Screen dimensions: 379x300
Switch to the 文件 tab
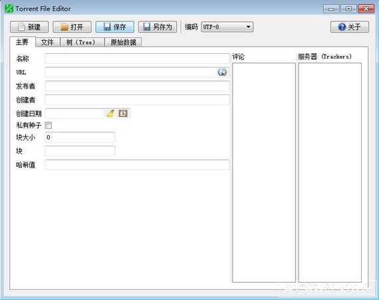[x=47, y=43]
